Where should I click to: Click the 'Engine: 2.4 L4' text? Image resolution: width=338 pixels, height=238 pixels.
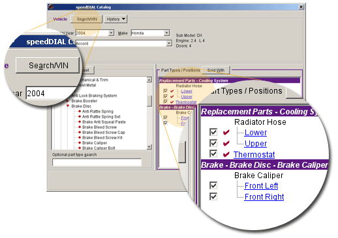pos(191,40)
